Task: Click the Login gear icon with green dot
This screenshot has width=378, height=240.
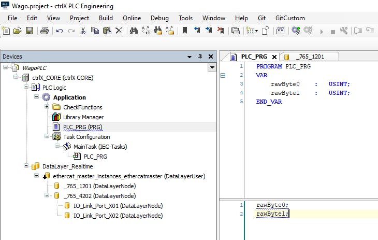Action: (296, 31)
